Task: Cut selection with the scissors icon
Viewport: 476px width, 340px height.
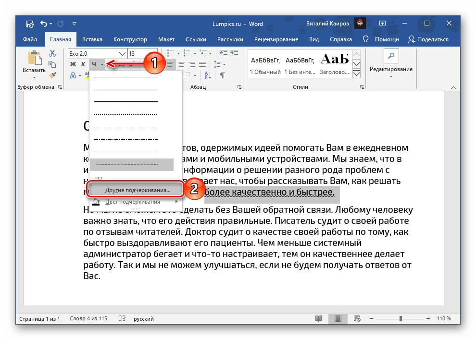Action: pos(52,53)
